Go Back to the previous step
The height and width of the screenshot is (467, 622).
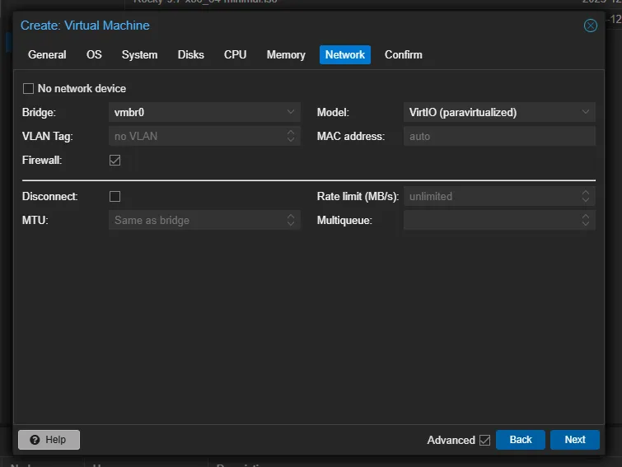tap(521, 440)
